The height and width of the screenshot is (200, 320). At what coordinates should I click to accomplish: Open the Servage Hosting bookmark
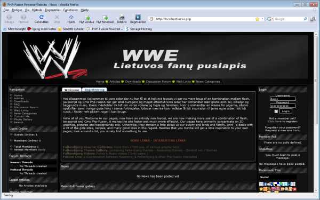[139, 29]
